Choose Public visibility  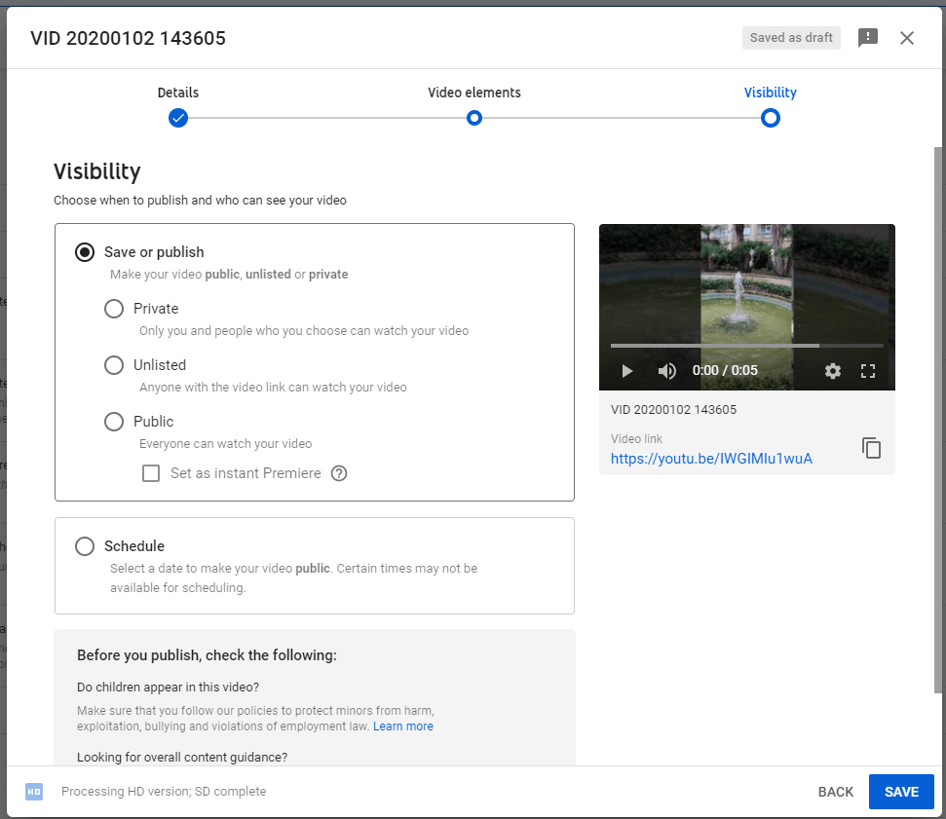[x=114, y=422]
